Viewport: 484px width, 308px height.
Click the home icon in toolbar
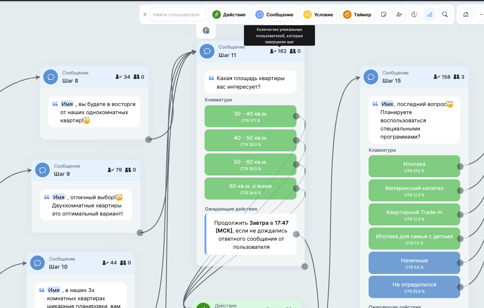point(466,15)
